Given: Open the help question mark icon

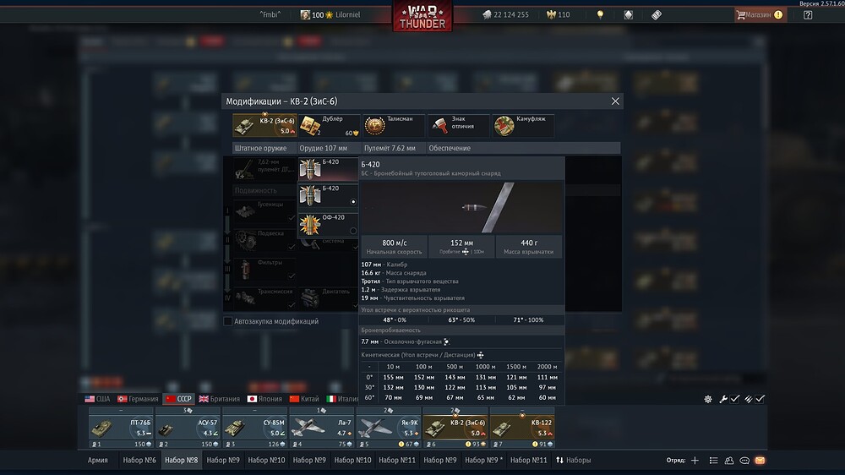Looking at the screenshot, I should coord(808,15).
